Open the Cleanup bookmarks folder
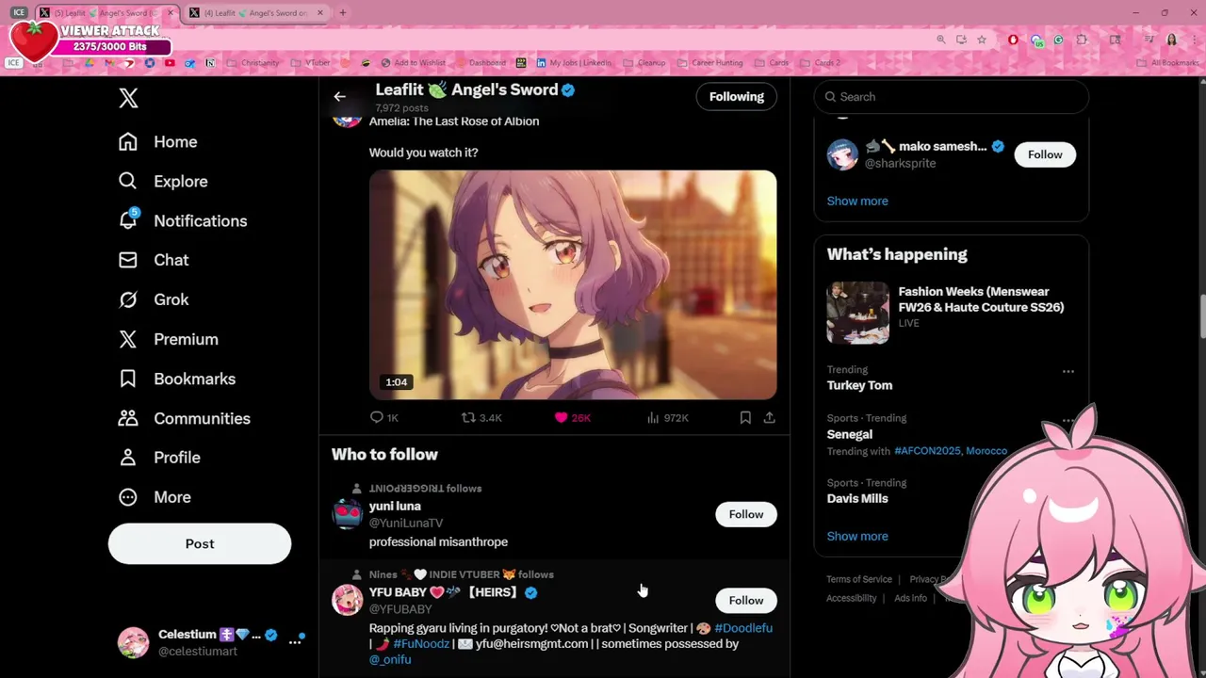This screenshot has width=1206, height=678. coord(644,63)
